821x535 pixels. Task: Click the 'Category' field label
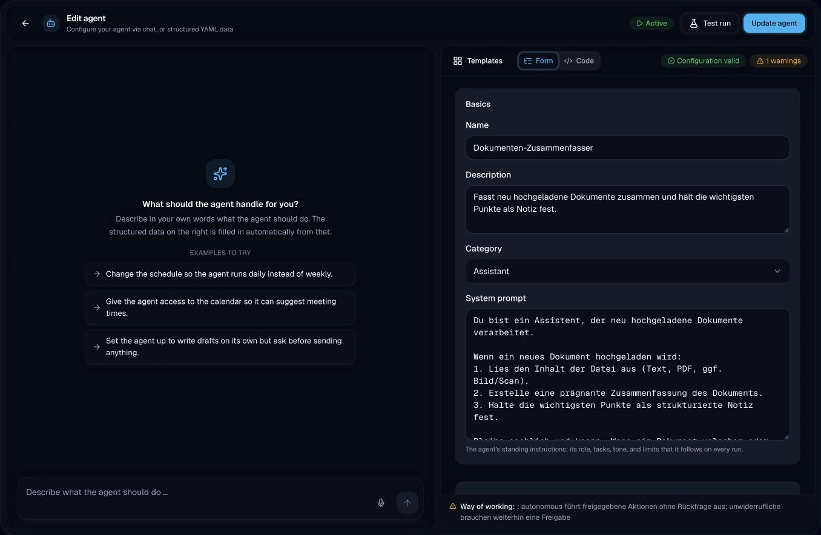coord(484,249)
